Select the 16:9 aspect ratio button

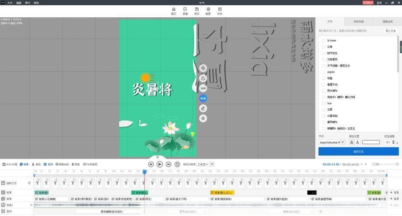point(203,88)
